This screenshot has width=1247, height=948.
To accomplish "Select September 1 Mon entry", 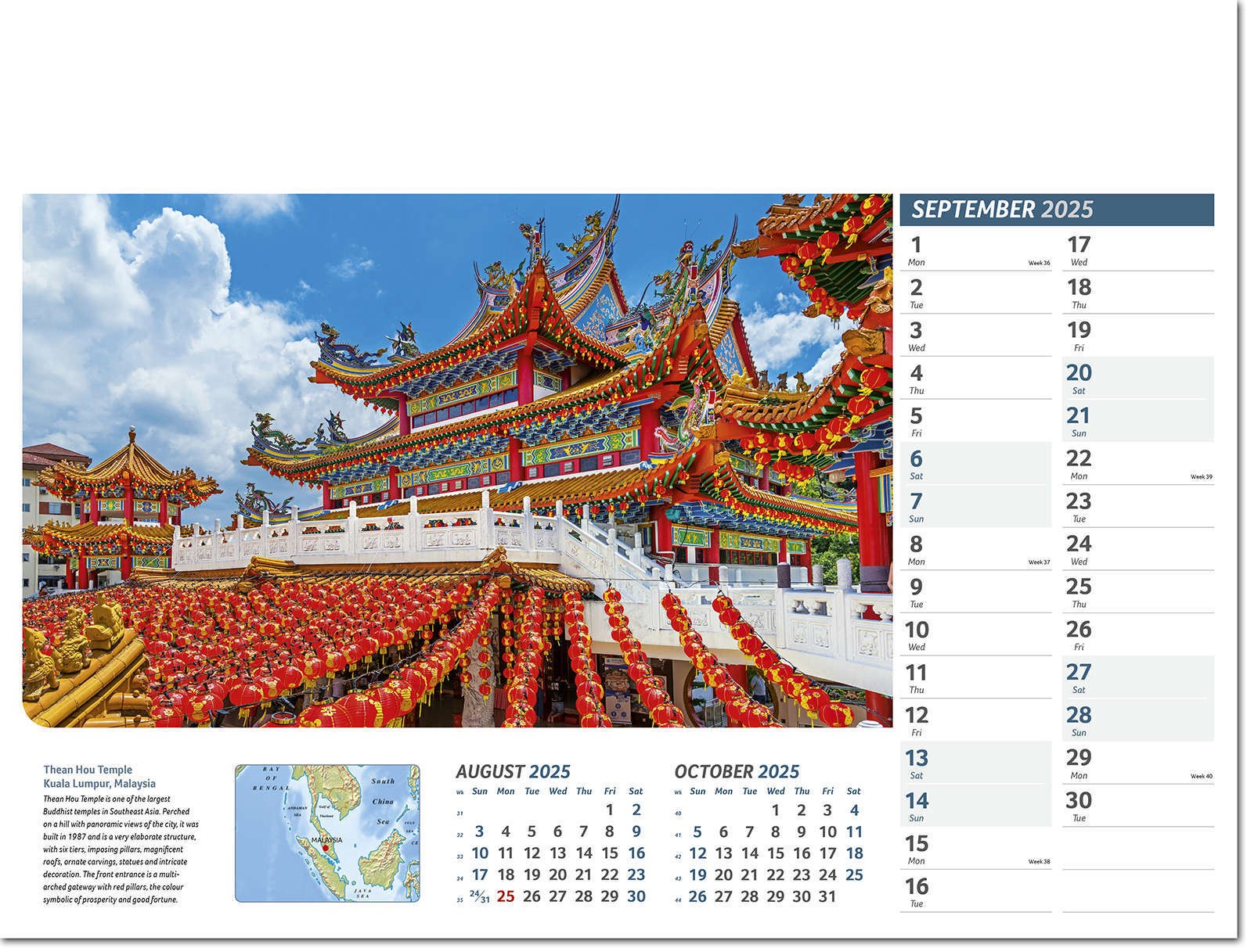I will [x=975, y=250].
